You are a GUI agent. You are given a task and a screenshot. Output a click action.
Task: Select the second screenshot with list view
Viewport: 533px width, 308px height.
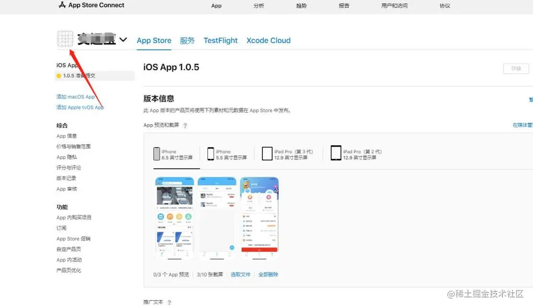coord(217,218)
